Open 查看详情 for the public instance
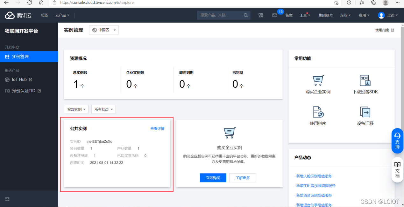The width and height of the screenshot is (404, 207). pos(157,128)
